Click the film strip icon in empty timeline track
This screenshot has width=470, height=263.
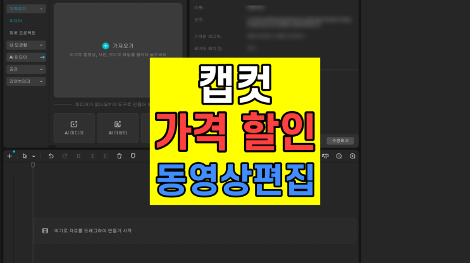pos(45,231)
